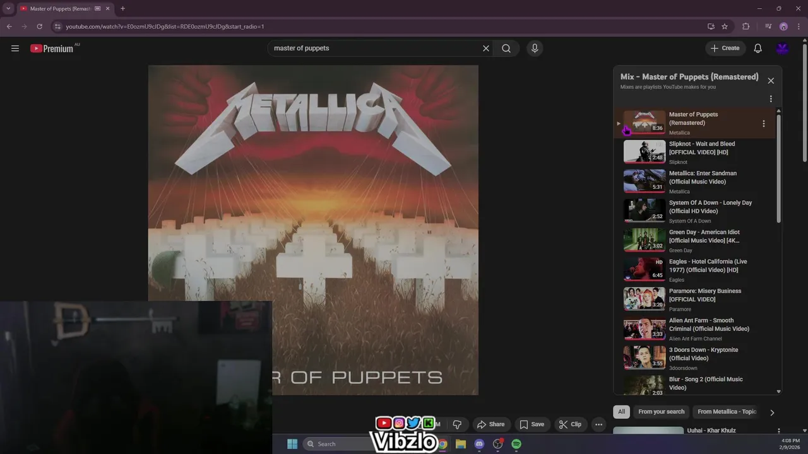This screenshot has height=454, width=808.
Task: Select Blur - Song 2 in playlist
Action: [694, 385]
